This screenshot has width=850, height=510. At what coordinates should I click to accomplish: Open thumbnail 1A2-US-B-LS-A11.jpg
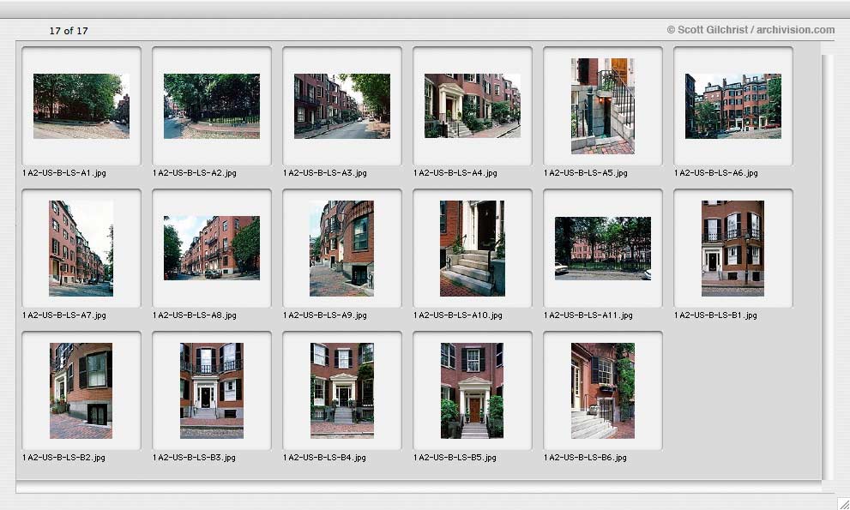603,249
